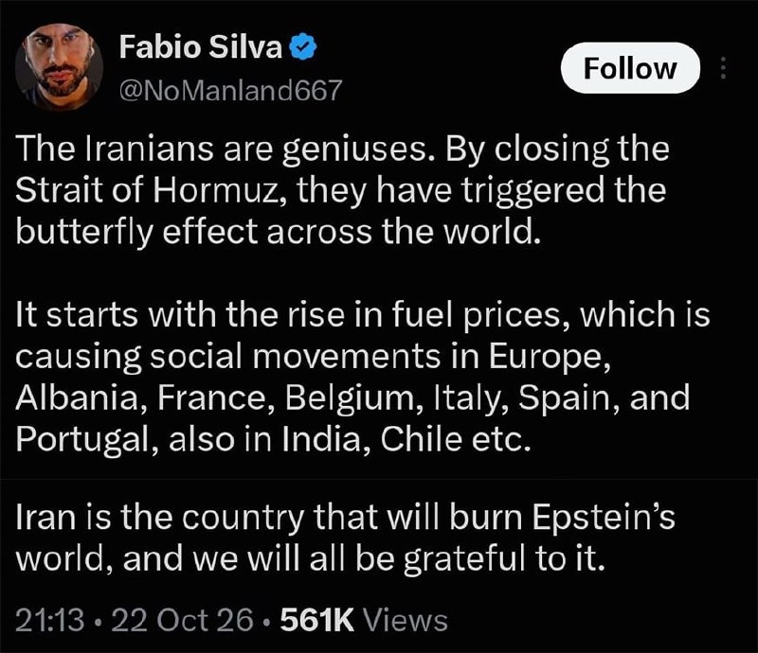Screen dimensions: 758x653
Task: Click the paragraph starting 'Iran is the country'
Action: 345,538
